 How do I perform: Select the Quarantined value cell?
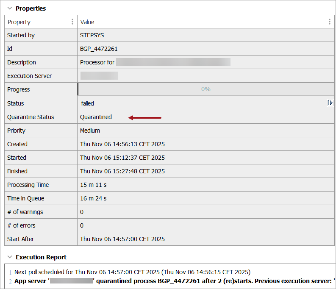point(96,117)
